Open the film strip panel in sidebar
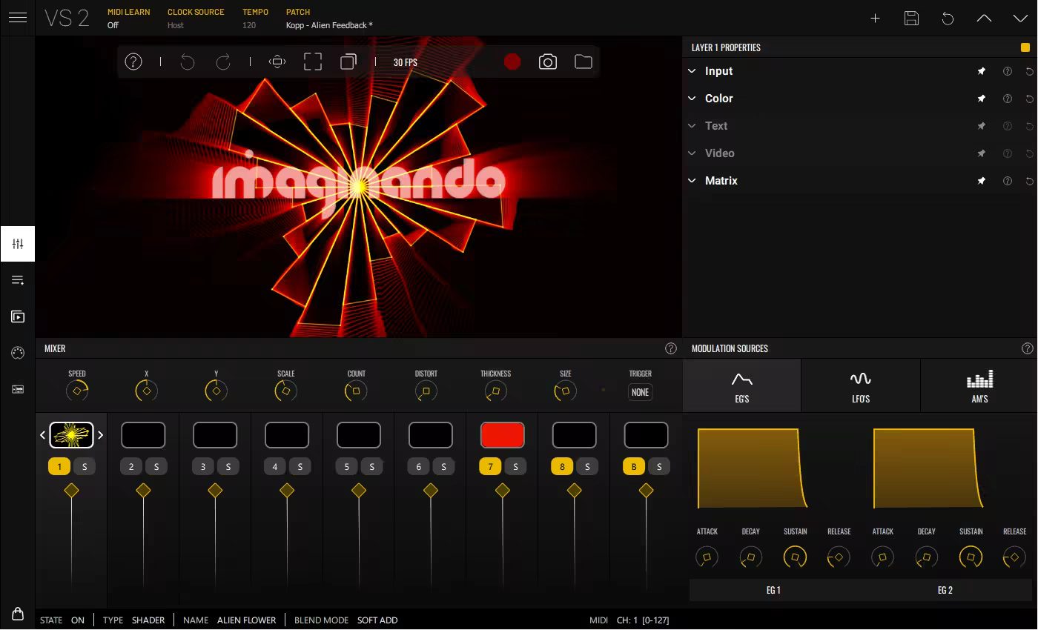This screenshot has width=1038, height=630. (18, 389)
